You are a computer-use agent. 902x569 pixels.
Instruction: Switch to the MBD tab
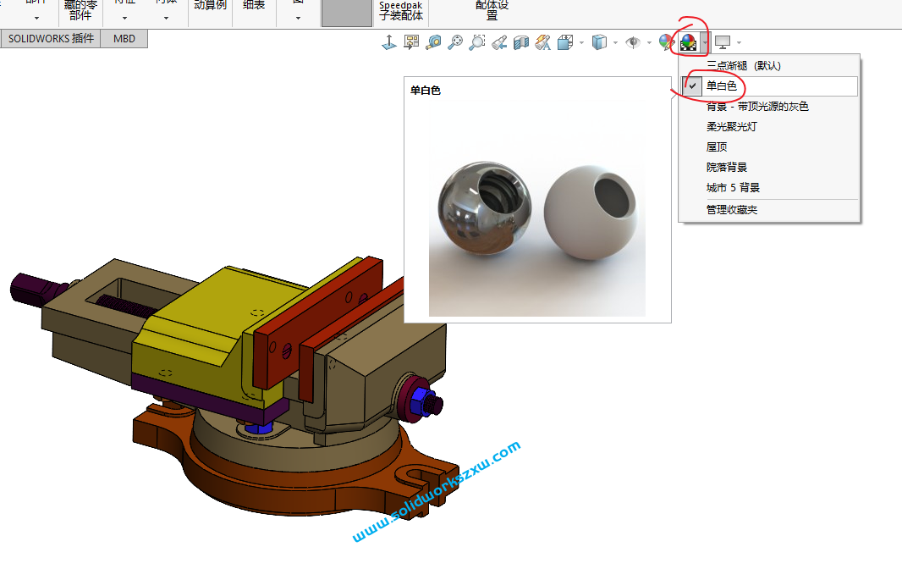pyautogui.click(x=123, y=39)
